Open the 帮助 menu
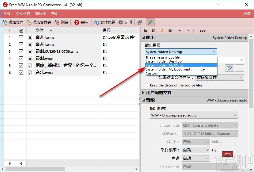This screenshot has width=254, height=172. click(54, 13)
